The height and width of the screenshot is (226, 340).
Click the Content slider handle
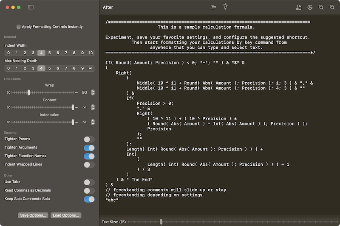(73, 107)
